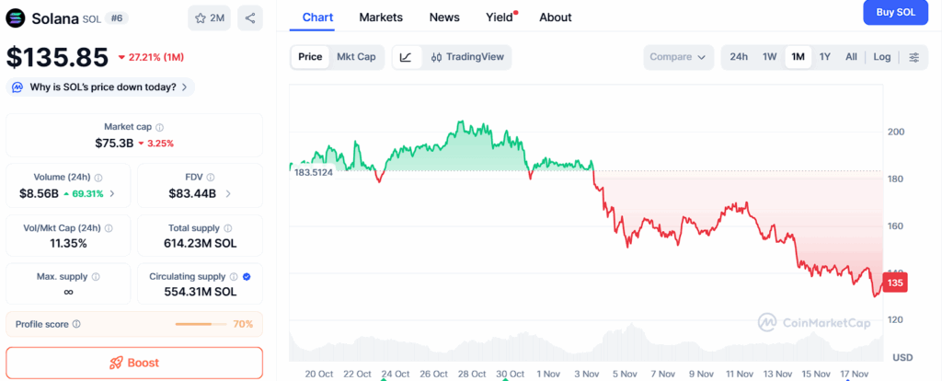Switch chart to Mkt Cap view
Viewport: 942px width, 381px height.
point(356,57)
